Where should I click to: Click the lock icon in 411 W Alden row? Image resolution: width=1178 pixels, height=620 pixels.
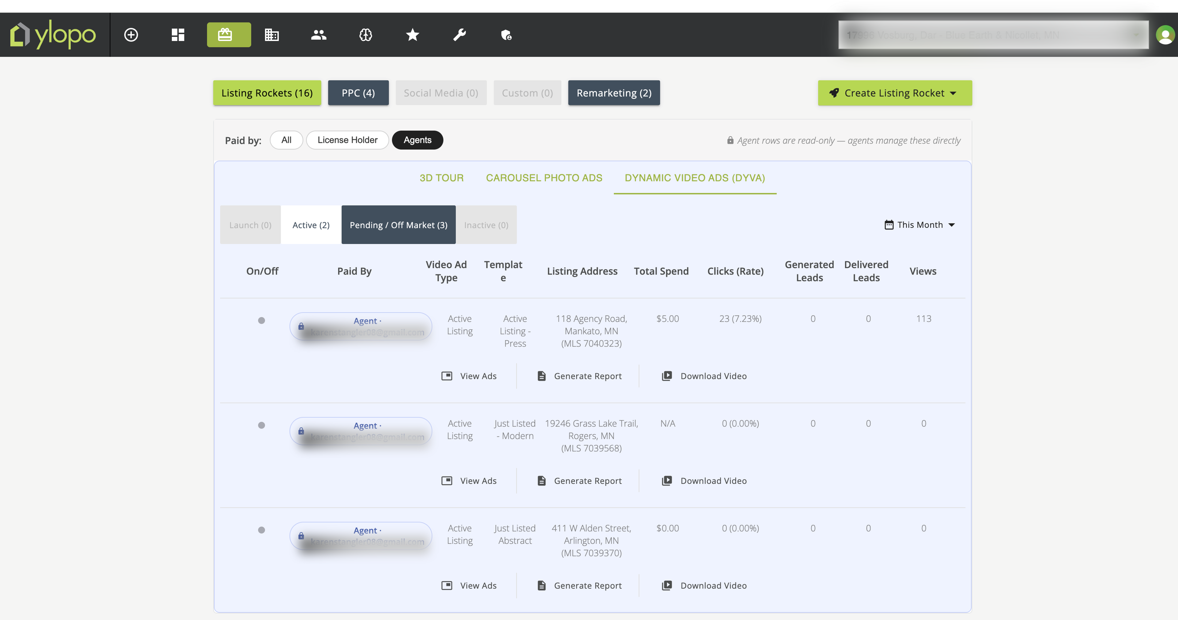(x=301, y=535)
